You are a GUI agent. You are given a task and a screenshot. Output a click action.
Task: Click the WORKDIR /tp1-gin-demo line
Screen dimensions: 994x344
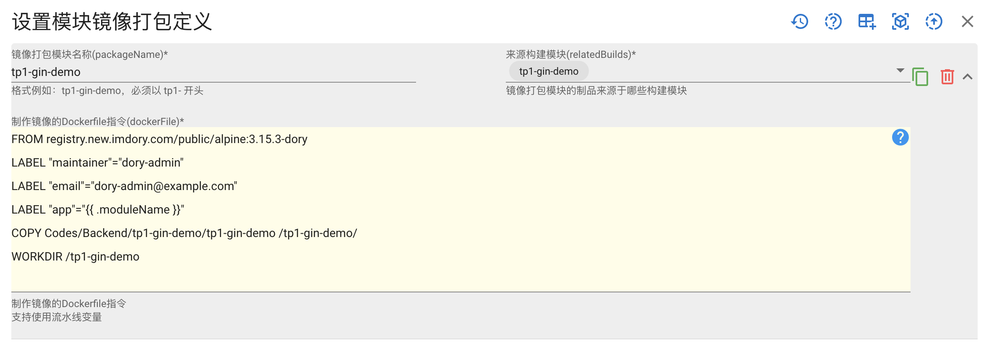(75, 256)
